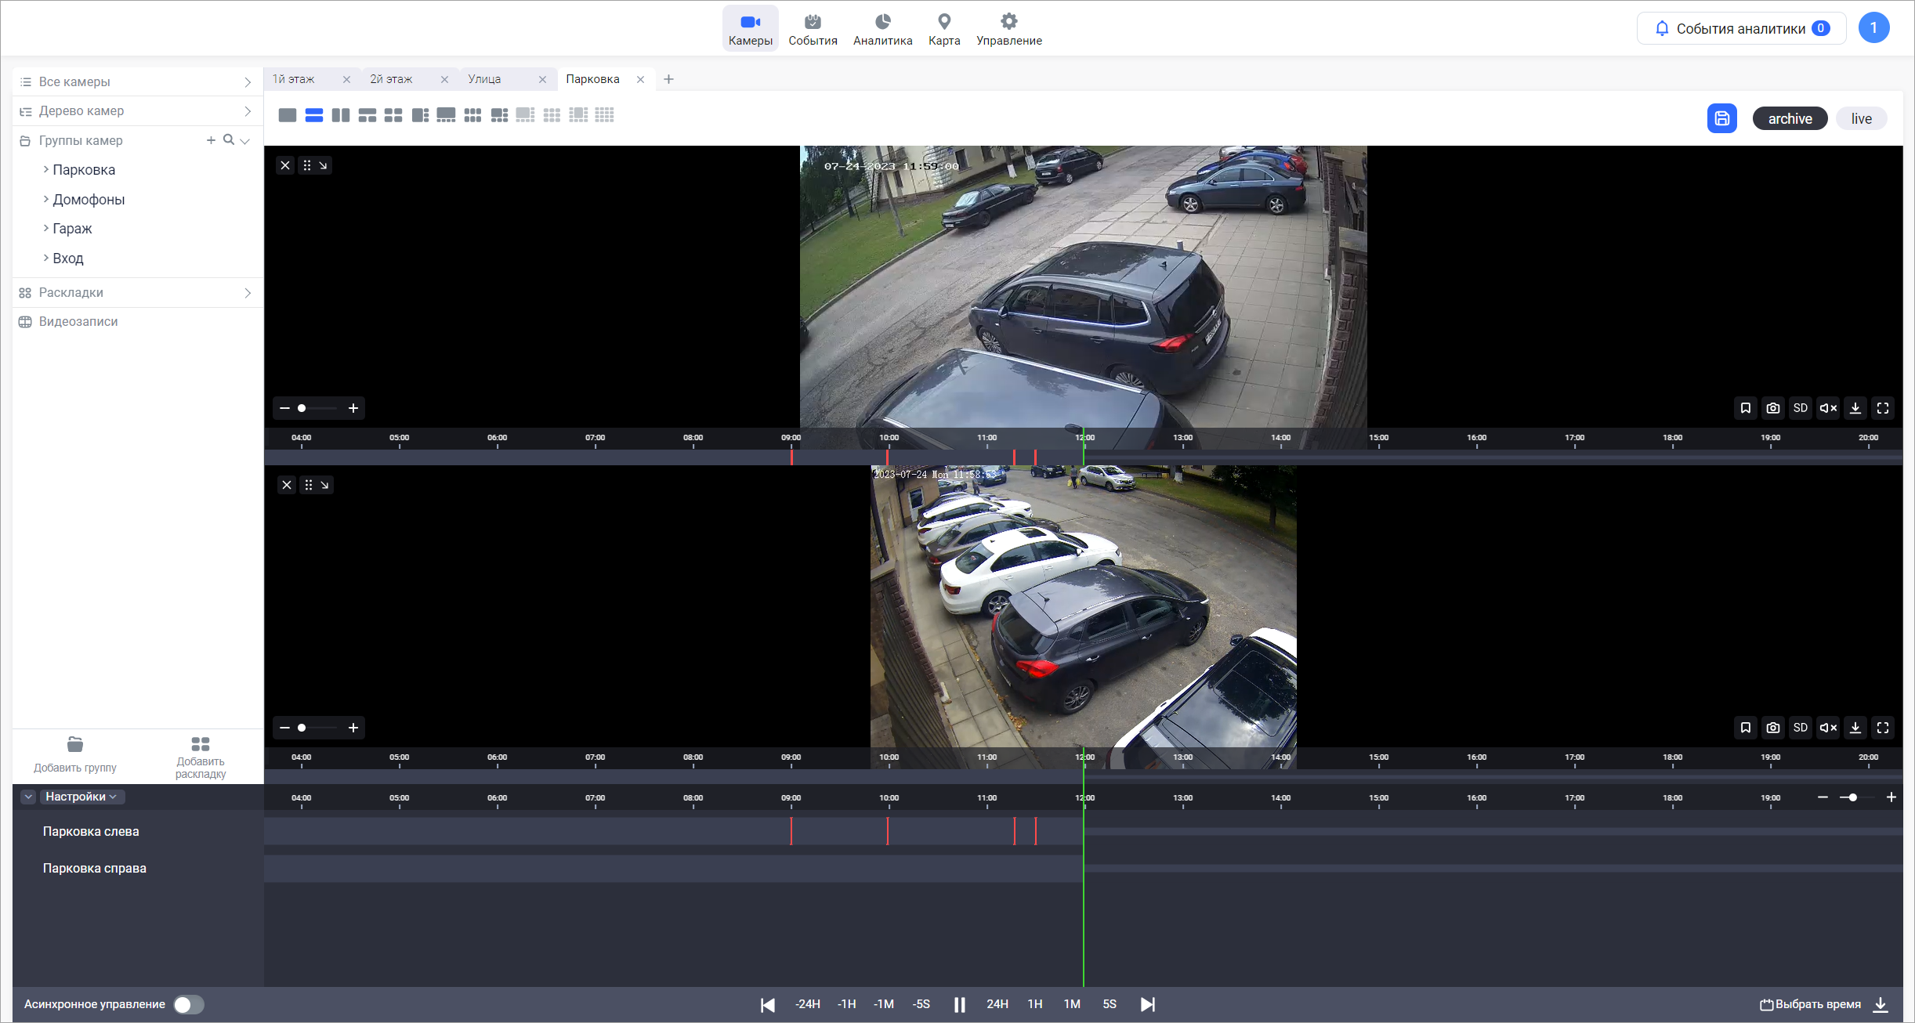Image resolution: width=1915 pixels, height=1023 pixels.
Task: Add bookmark on the bottom camera
Action: 1745,728
